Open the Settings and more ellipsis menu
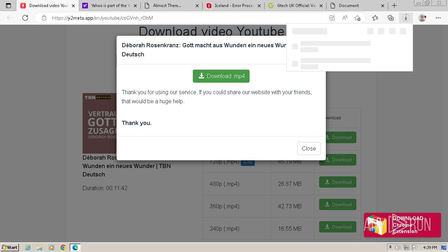This screenshot has width=448, height=252. [438, 18]
